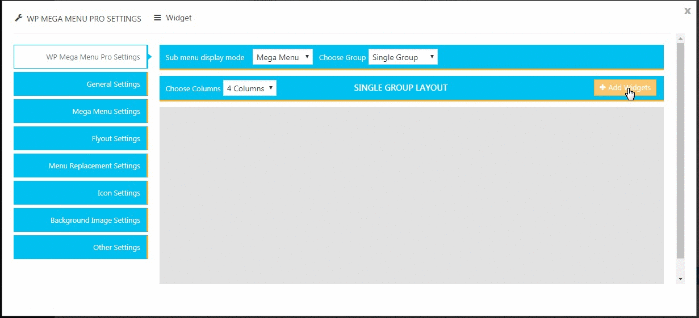Expand the Choose Columns dropdown

250,88
